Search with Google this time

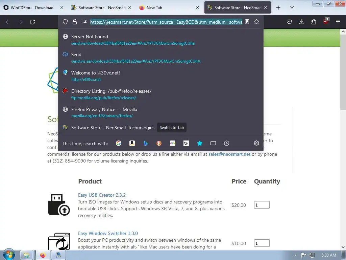[x=119, y=143]
